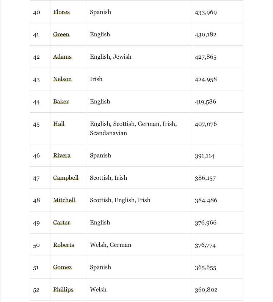The height and width of the screenshot is (302, 273).
Task: Open the Phillips surname link
Action: coord(63,290)
